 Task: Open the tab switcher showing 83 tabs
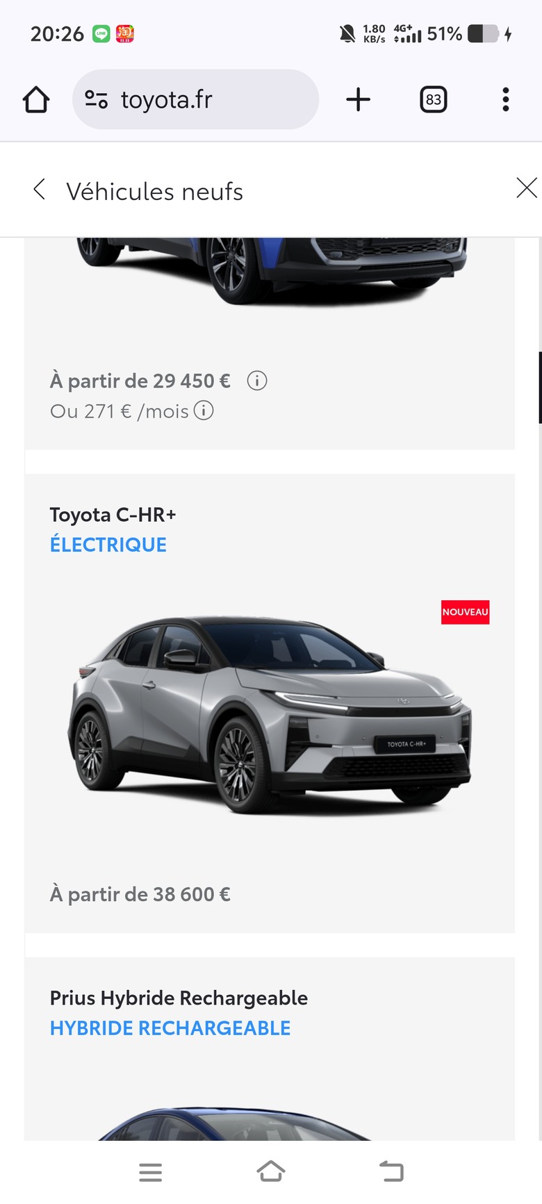pos(434,99)
